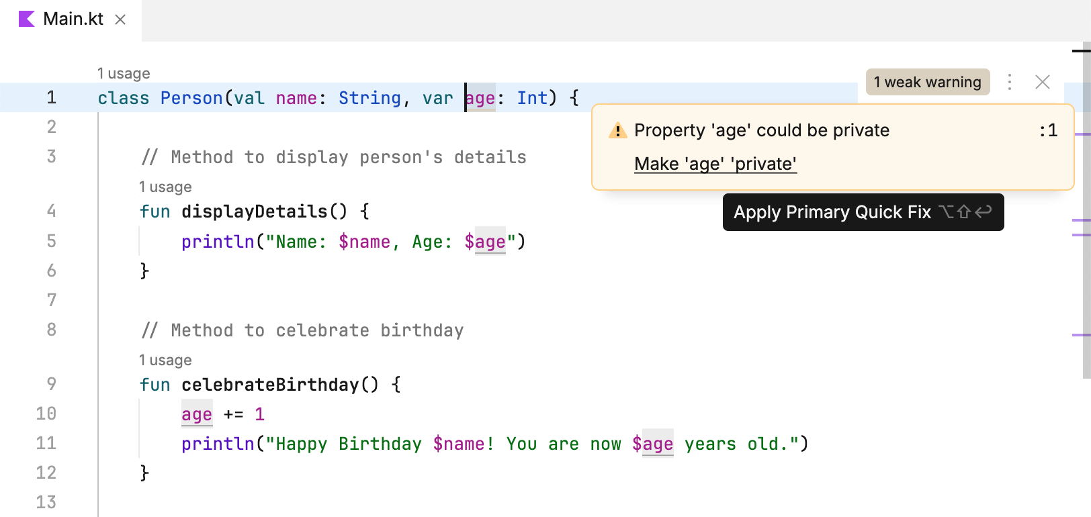Click '$name' in the line 5 println
This screenshot has height=517, width=1091.
[364, 242]
